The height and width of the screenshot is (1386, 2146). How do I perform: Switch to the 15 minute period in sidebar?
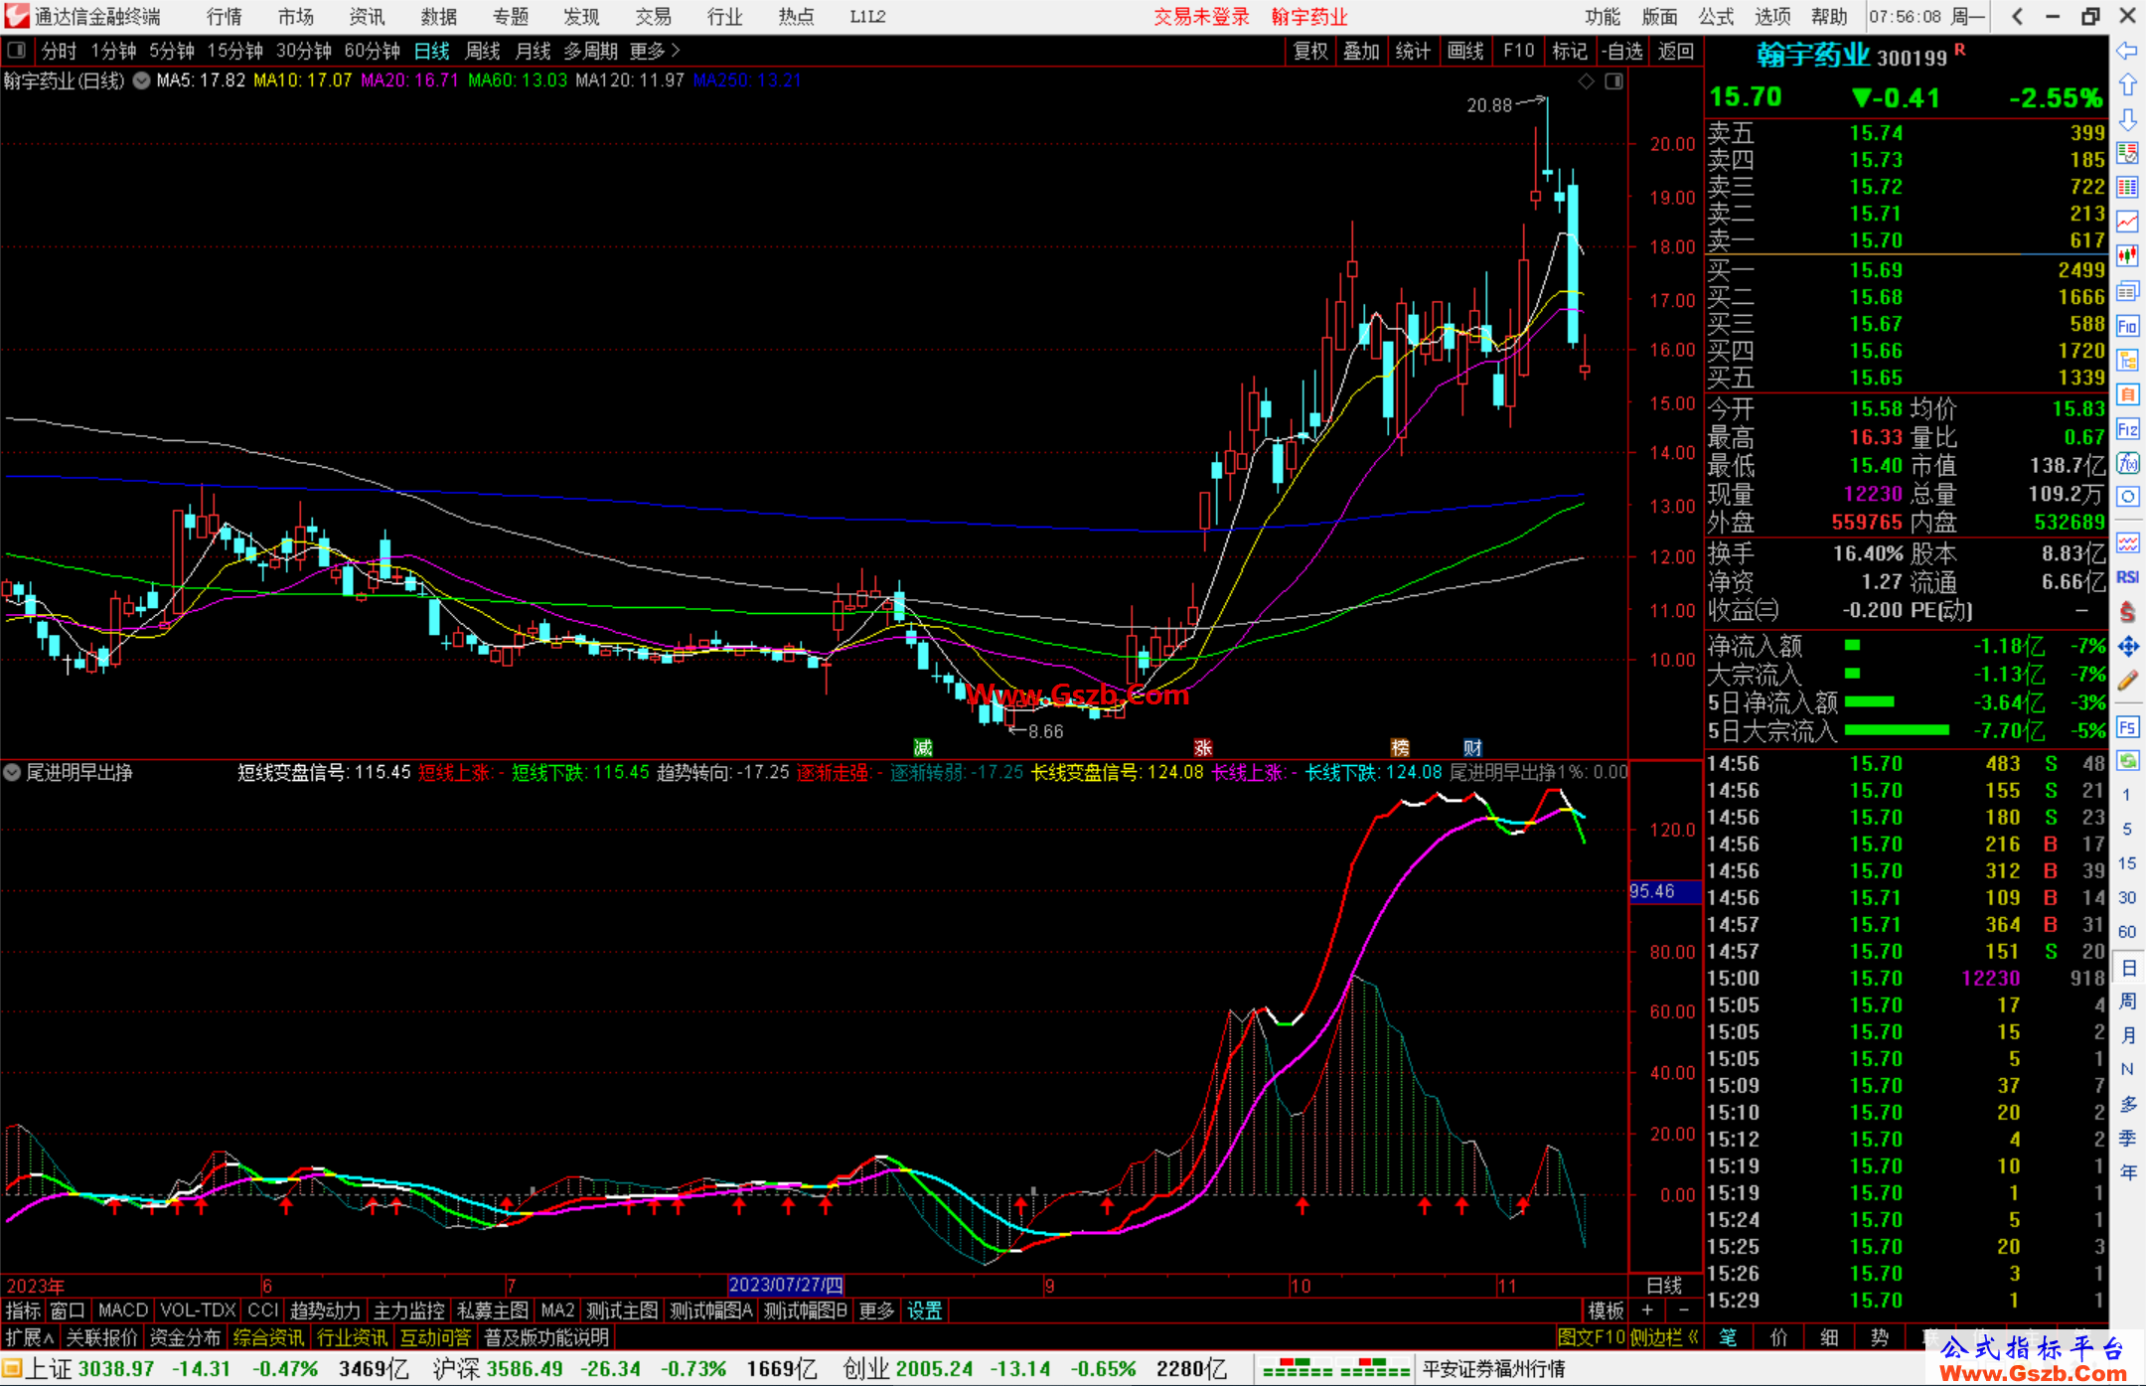(2127, 863)
